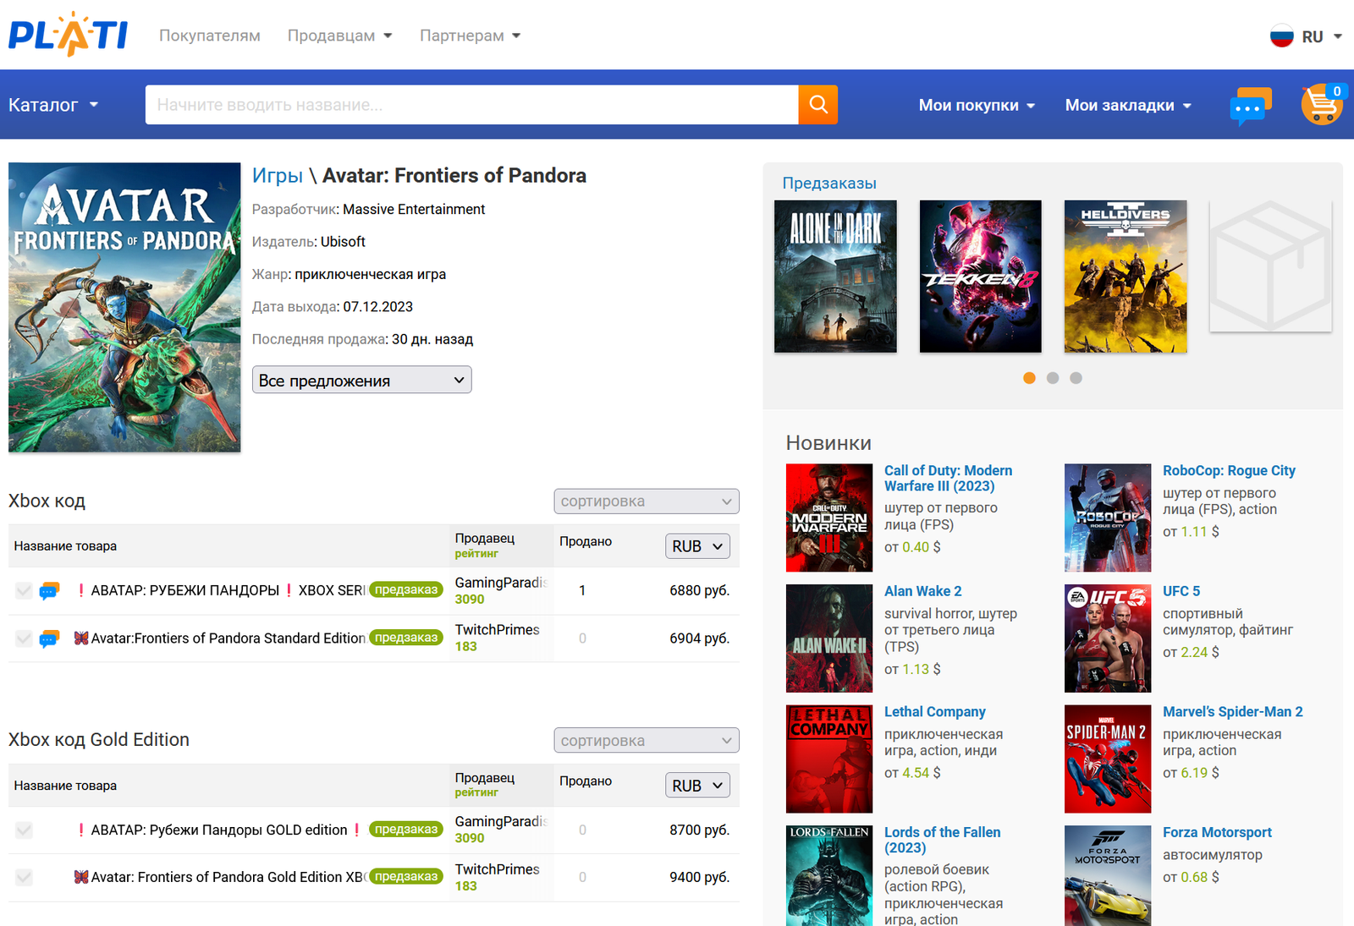Open the UFC 5 link
The image size is (1354, 926).
pos(1181,591)
